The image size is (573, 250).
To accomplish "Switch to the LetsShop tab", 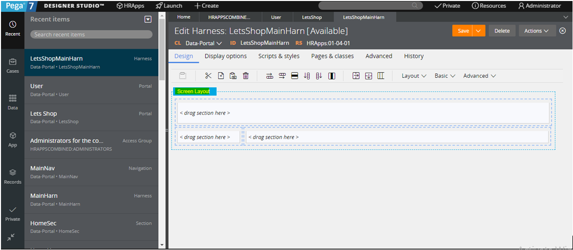I will click(312, 17).
